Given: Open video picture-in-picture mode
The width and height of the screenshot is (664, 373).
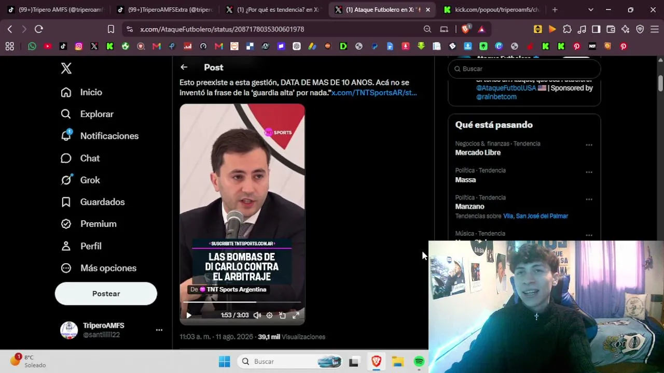Looking at the screenshot, I should 282,315.
